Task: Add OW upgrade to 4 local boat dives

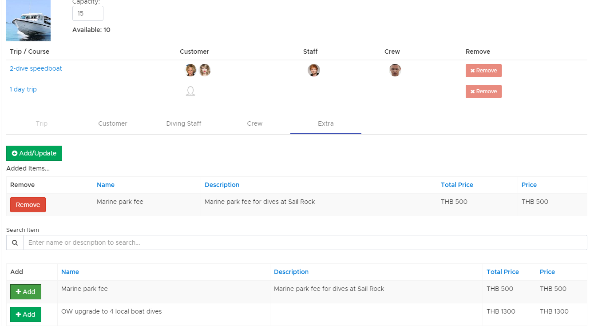Action: [26, 314]
